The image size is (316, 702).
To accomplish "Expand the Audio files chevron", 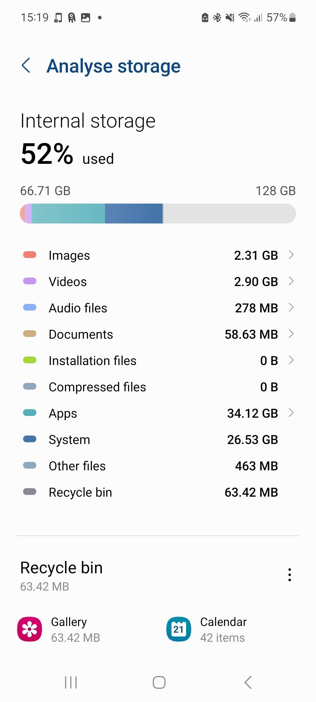I will 291,307.
